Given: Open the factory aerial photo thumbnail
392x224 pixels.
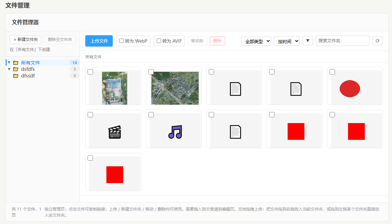Looking at the screenshot, I should pyautogui.click(x=114, y=88).
